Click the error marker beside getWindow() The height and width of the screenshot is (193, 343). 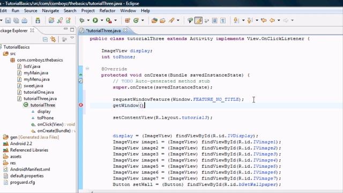click(81, 105)
